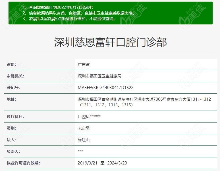Select the 登记号 row label
220x171 pixels.
pyautogui.click(x=14, y=88)
